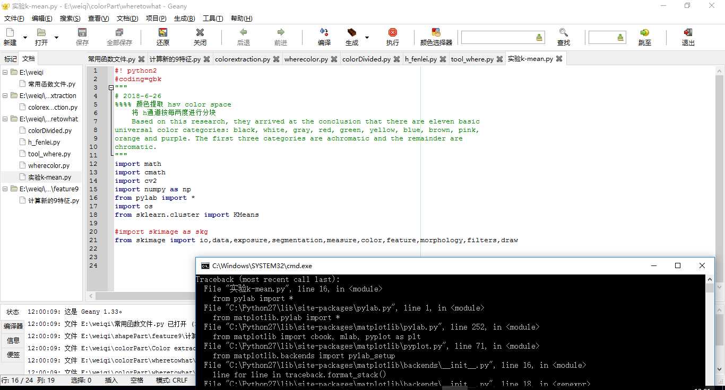Open the Color Chooser (颜色选择器)

436,37
